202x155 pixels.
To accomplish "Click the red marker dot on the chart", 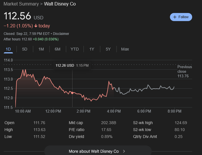I will (72, 93).
